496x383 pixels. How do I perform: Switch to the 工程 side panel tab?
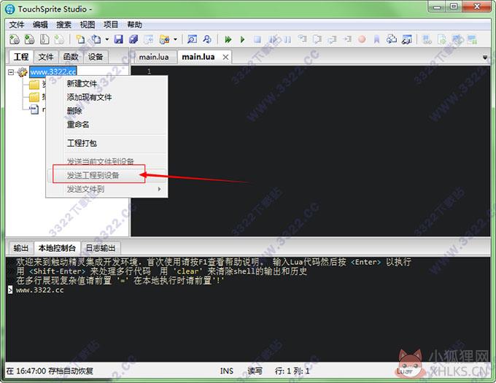(21, 57)
